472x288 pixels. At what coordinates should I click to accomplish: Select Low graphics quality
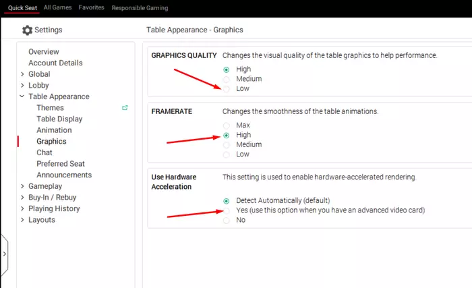[x=227, y=89]
